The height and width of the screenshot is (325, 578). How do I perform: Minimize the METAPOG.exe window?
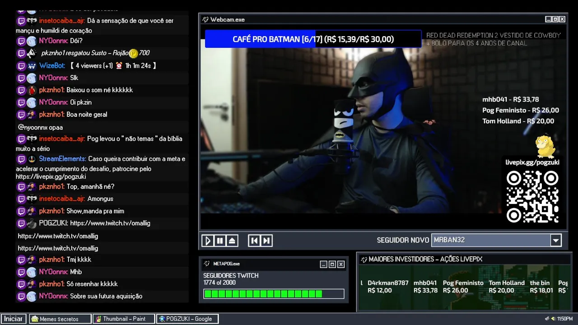[x=323, y=265]
